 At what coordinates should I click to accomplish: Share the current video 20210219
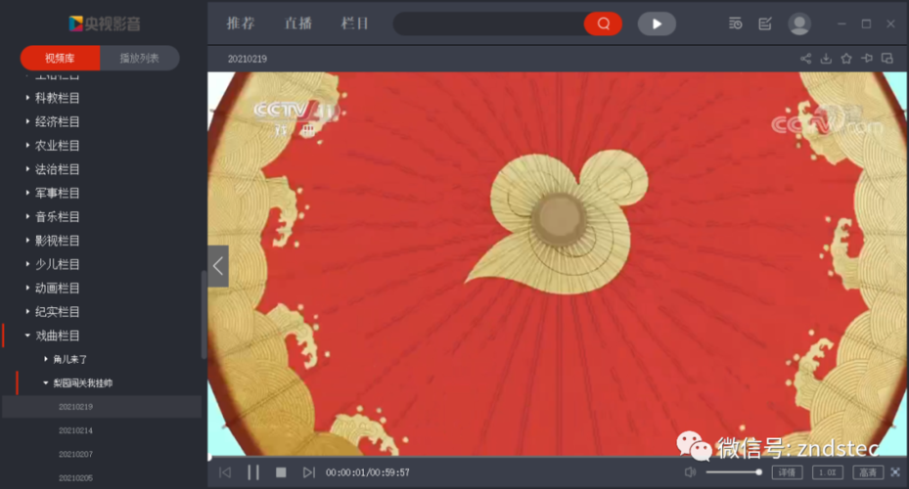tap(806, 59)
